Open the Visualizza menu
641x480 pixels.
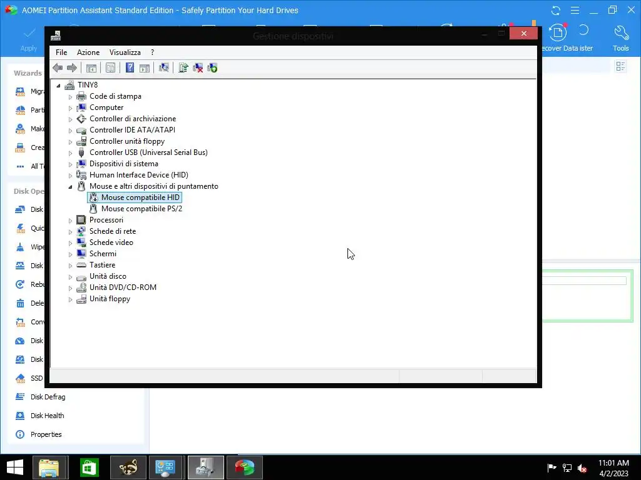point(125,52)
